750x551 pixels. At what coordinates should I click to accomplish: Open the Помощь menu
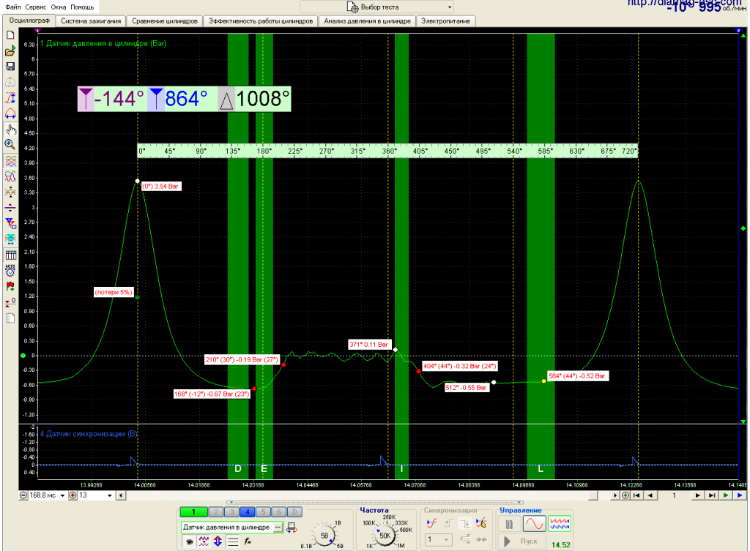click(82, 7)
